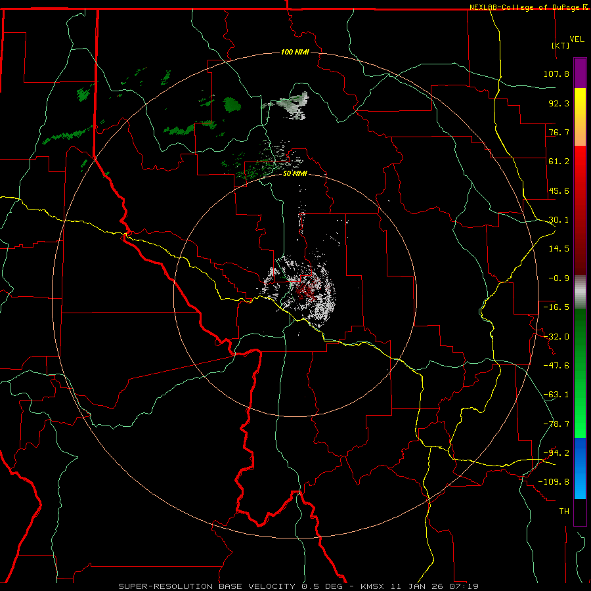Viewport: 591px width, 591px height.
Task: Select the -78.7 scale value
Action: (556, 424)
